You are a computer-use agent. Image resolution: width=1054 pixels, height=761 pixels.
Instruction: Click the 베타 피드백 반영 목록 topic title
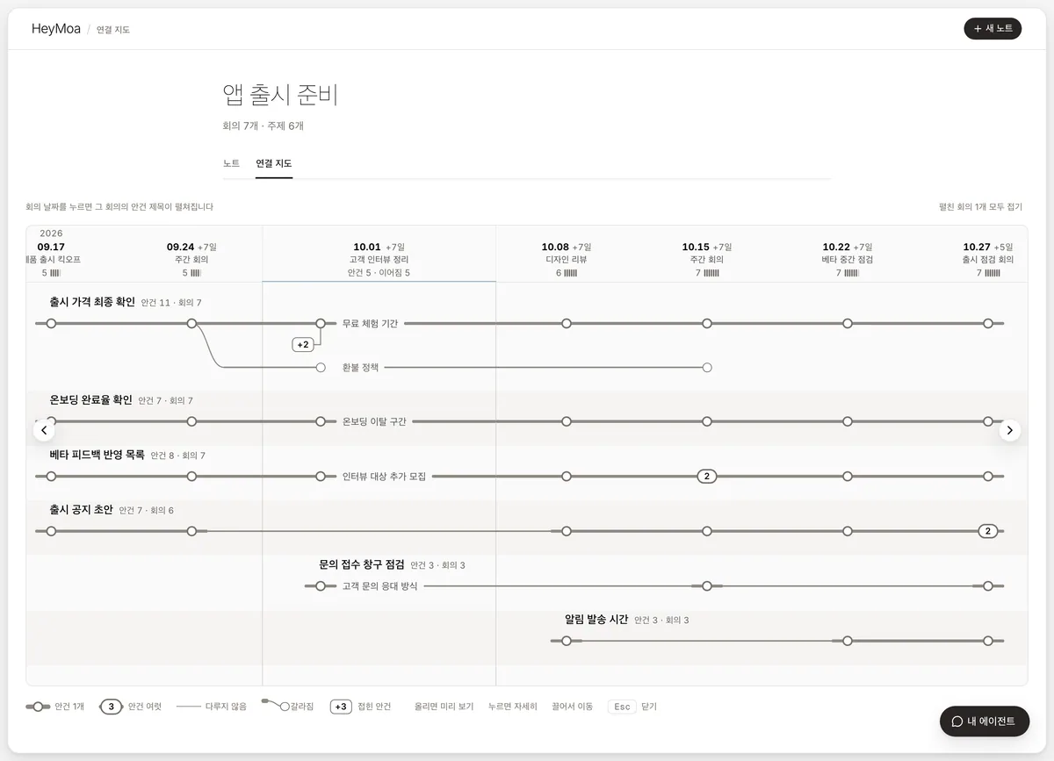(97, 456)
